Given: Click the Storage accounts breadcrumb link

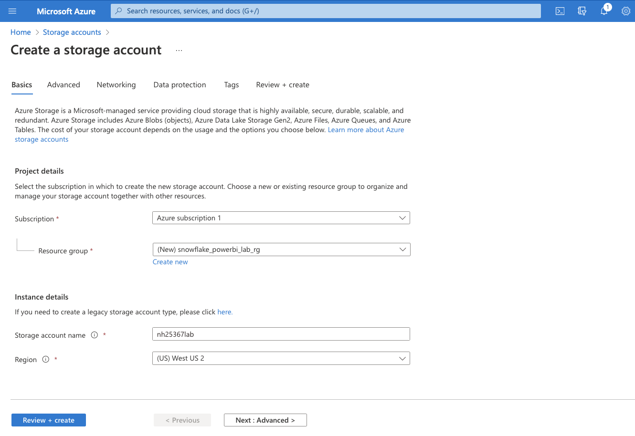Looking at the screenshot, I should click(72, 32).
